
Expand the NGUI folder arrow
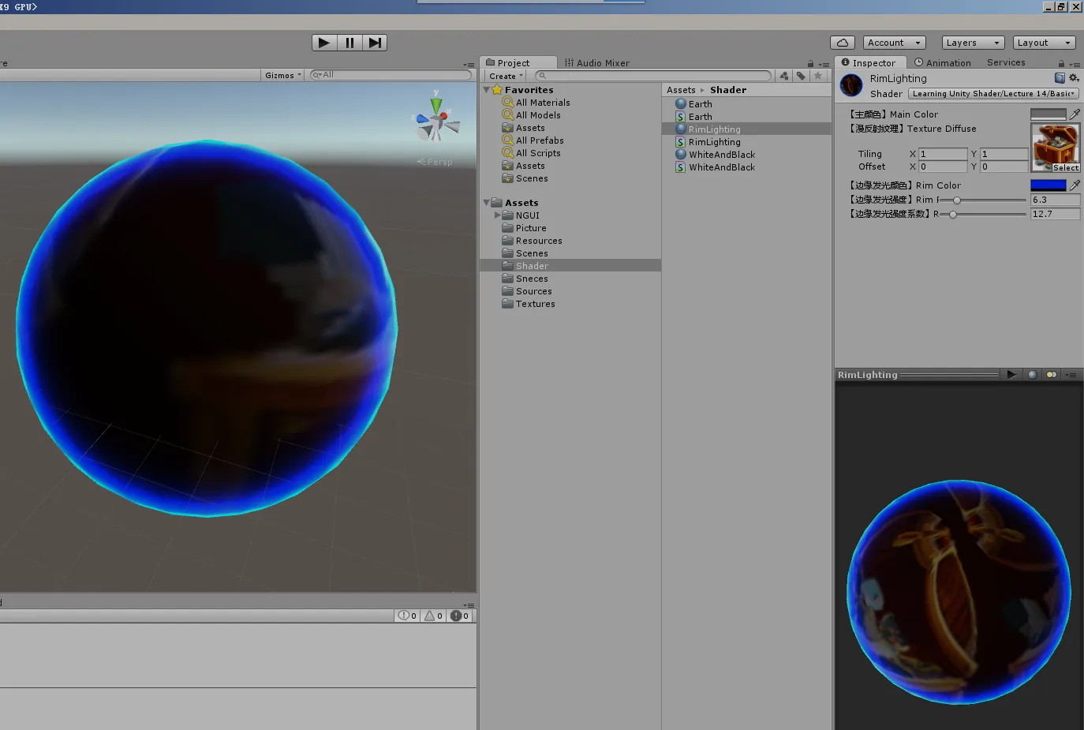tap(497, 215)
